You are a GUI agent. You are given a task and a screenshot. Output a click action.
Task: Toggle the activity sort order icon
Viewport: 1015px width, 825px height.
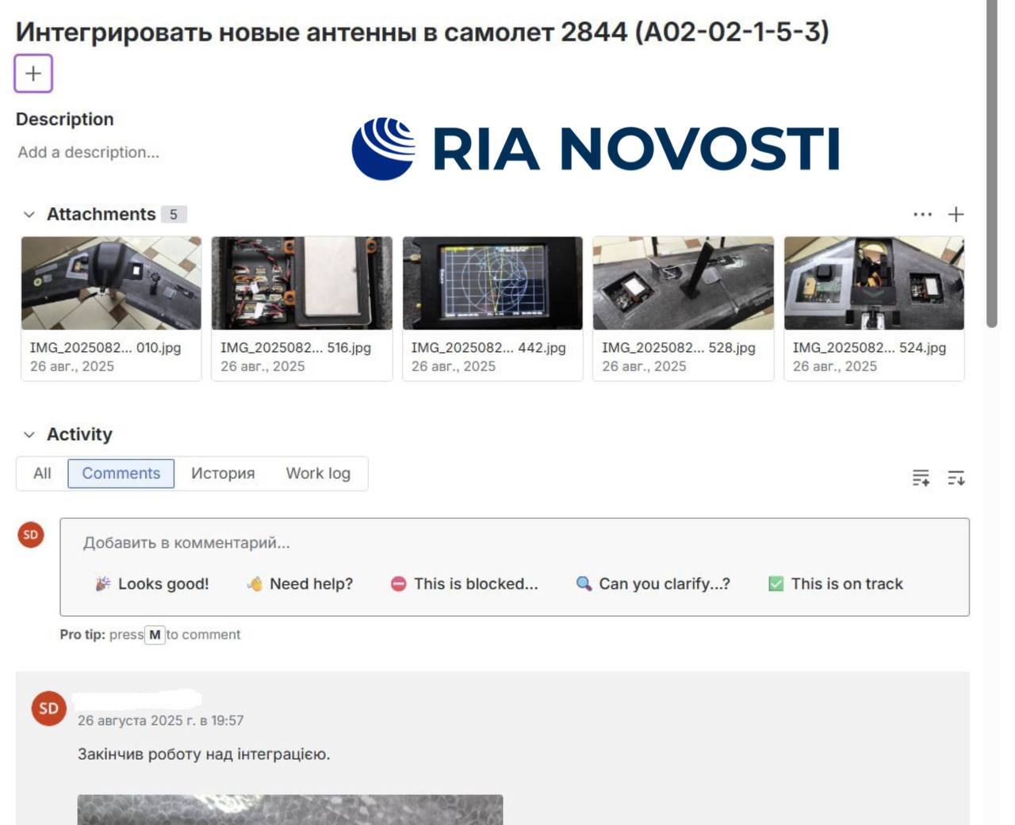pyautogui.click(x=956, y=478)
